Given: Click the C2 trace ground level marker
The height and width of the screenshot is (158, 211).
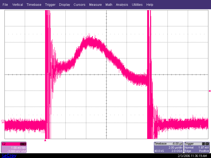Looking at the screenshot, I should 3,121.
